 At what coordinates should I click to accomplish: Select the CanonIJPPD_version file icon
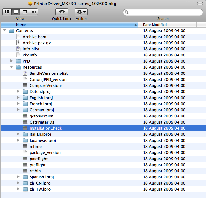pyautogui.click(x=25, y=79)
